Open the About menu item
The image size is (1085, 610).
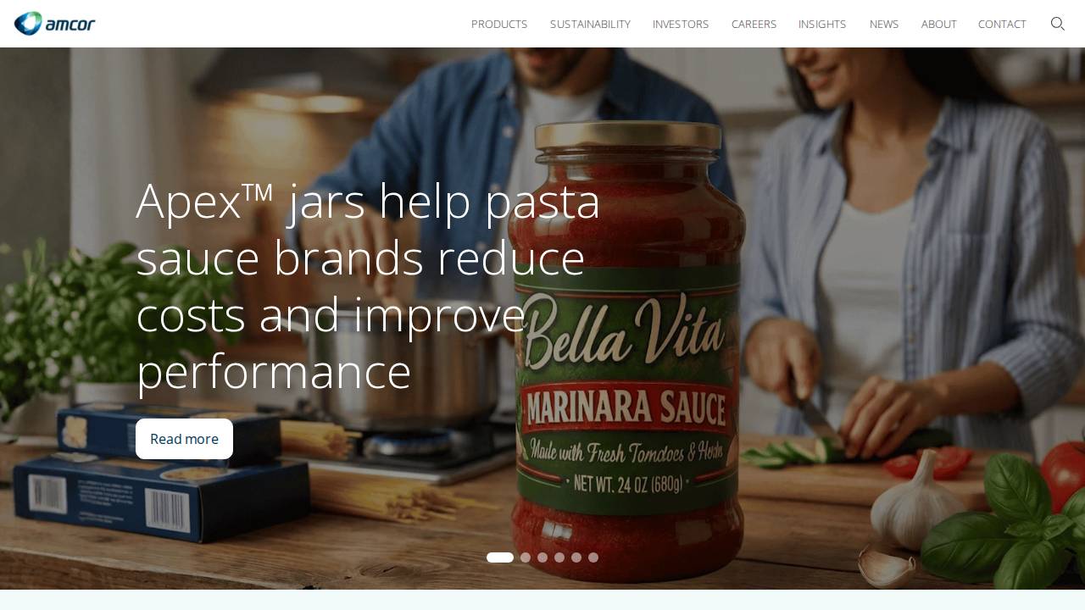[x=939, y=24]
